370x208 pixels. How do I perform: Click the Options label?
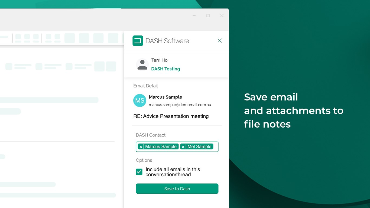(144, 160)
